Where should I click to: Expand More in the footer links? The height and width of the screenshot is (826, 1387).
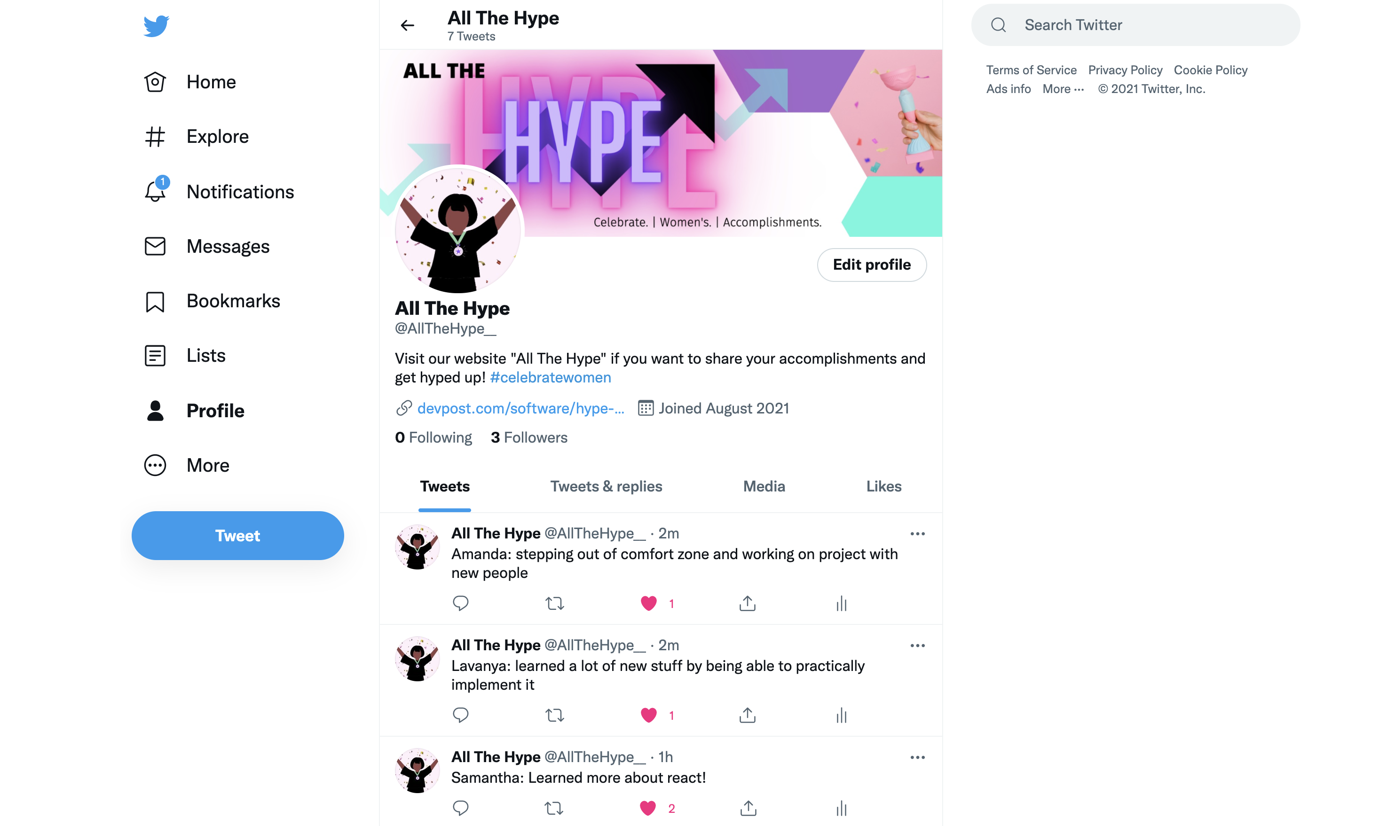point(1063,89)
